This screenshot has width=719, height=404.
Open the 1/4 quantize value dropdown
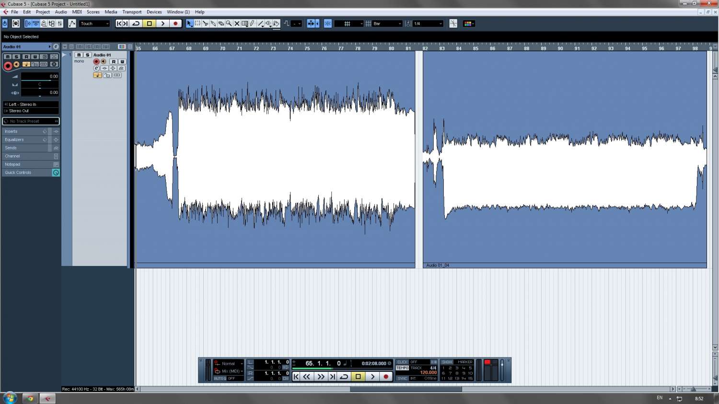click(x=428, y=23)
